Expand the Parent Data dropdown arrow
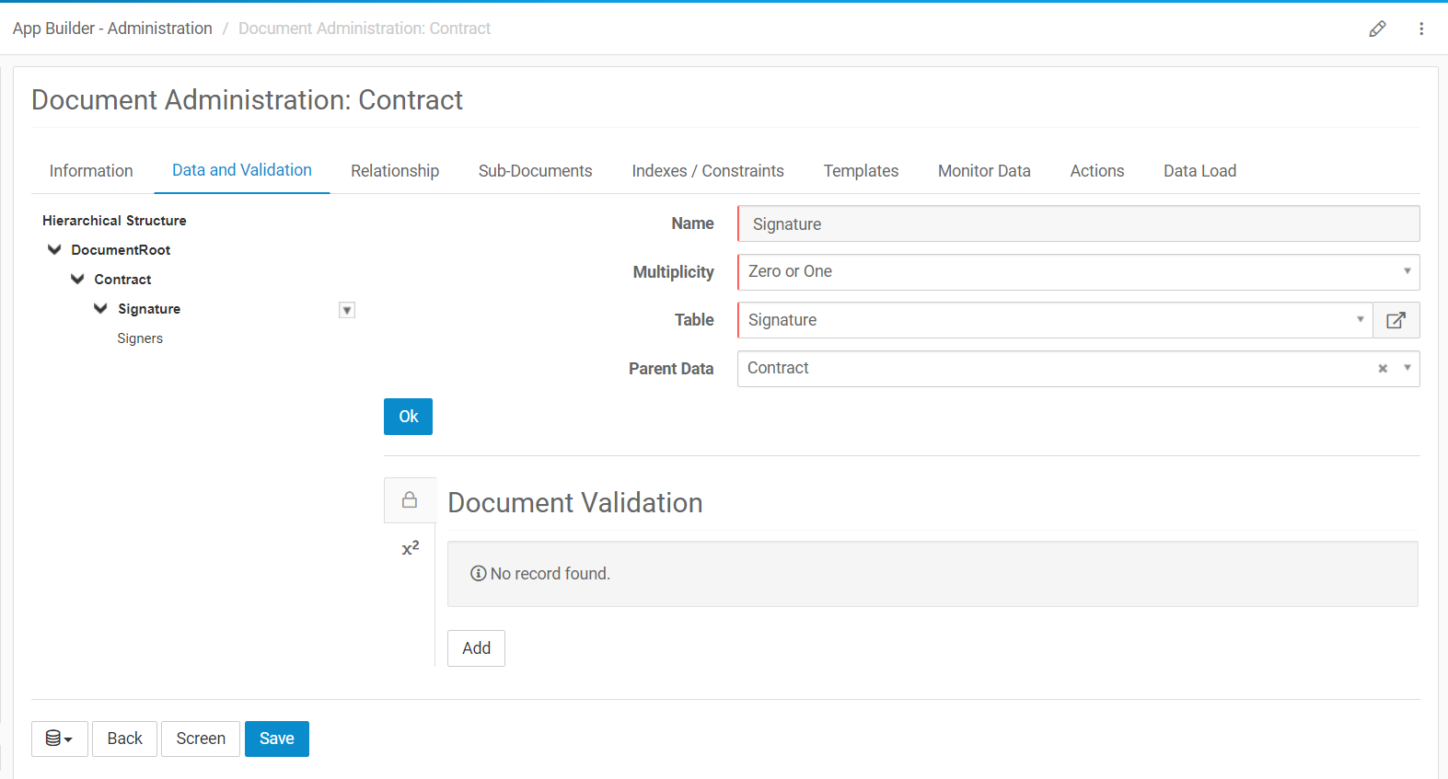 tap(1407, 368)
